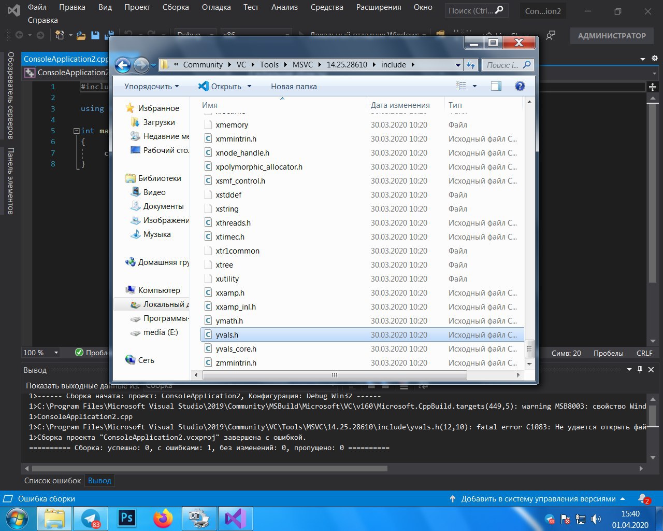The image size is (663, 531).
Task: Click refresh icon beside the address bar
Action: click(x=471, y=65)
